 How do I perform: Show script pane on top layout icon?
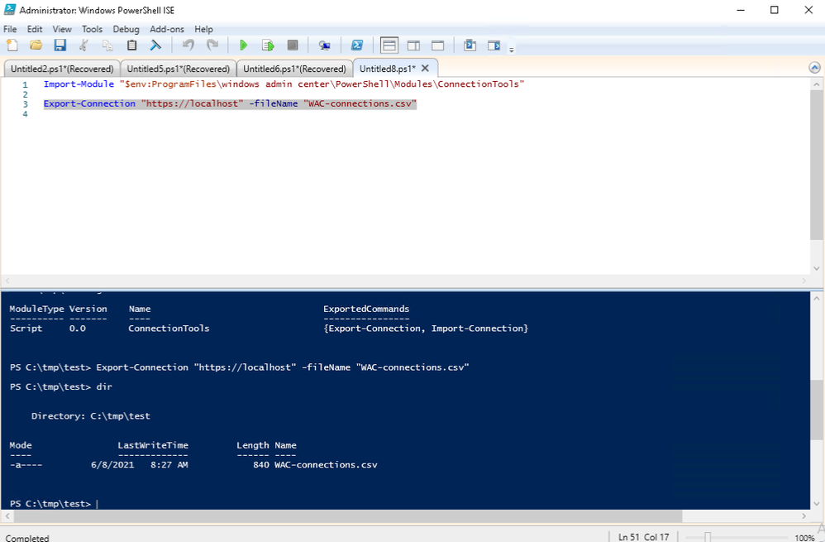[x=389, y=46]
